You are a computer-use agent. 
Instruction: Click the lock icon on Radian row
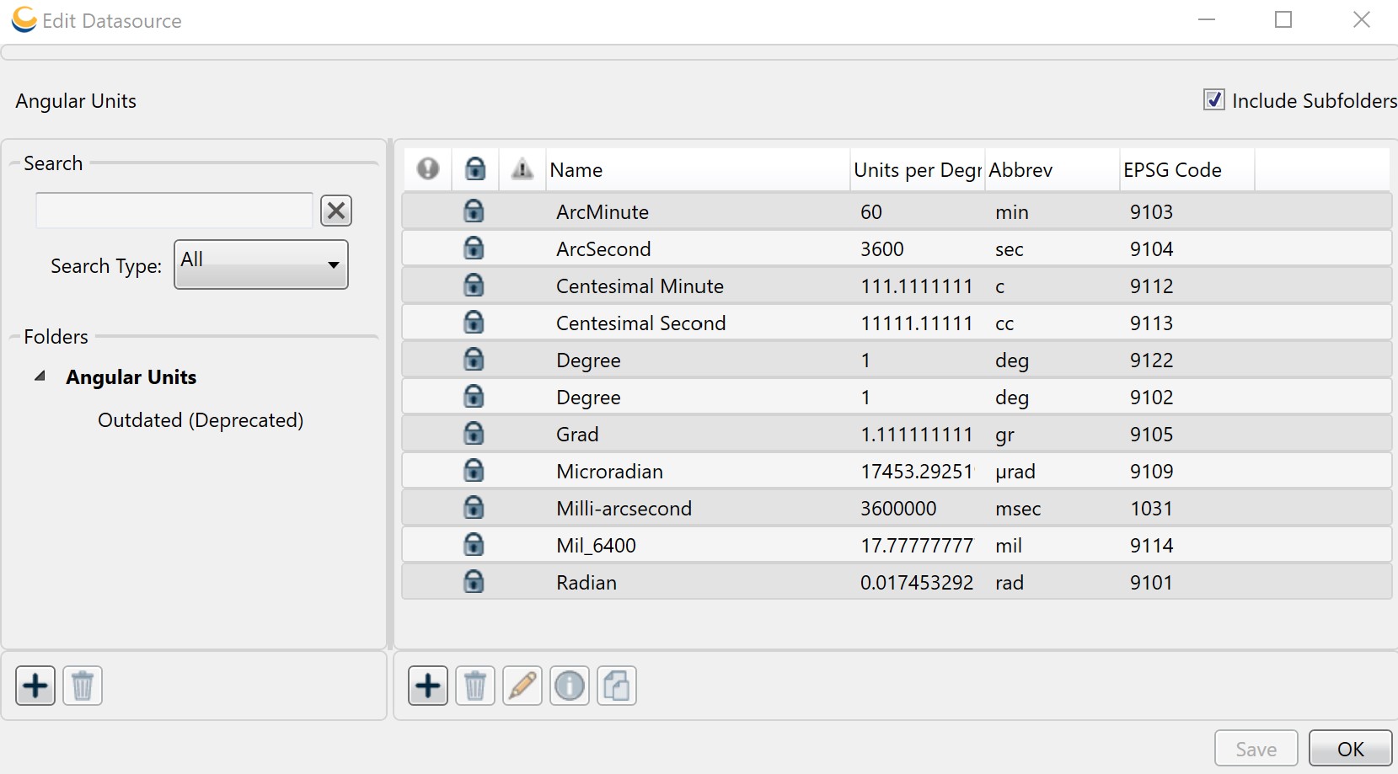pos(474,581)
